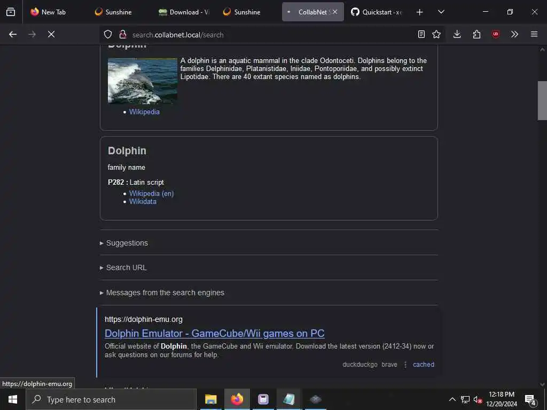The image size is (547, 410).
Task: Switch to the Quickstart GitHub tab
Action: point(377,12)
